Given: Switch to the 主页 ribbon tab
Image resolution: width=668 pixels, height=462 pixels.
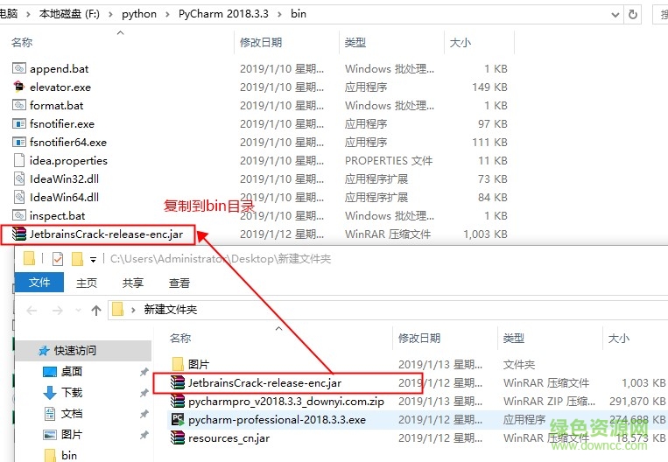Looking at the screenshot, I should coord(87,283).
